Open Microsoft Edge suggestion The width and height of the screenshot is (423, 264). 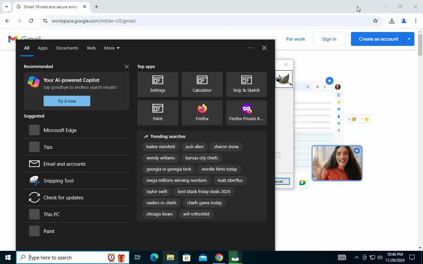[x=76, y=130]
